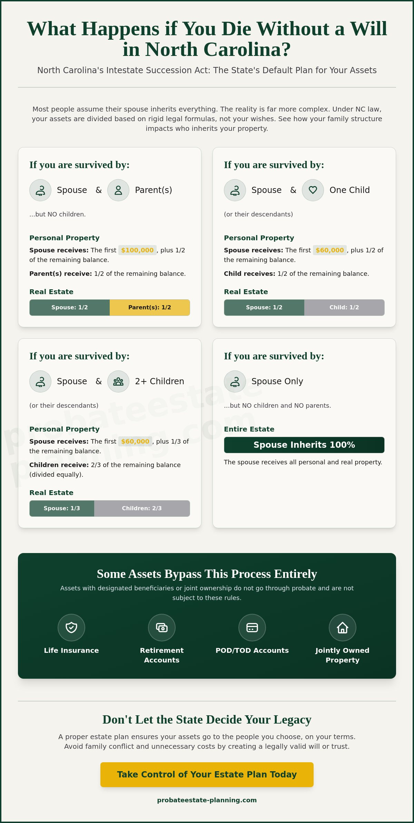The height and width of the screenshot is (823, 414).
Task: Click the highlighted $100,000 amount
Action: [137, 250]
